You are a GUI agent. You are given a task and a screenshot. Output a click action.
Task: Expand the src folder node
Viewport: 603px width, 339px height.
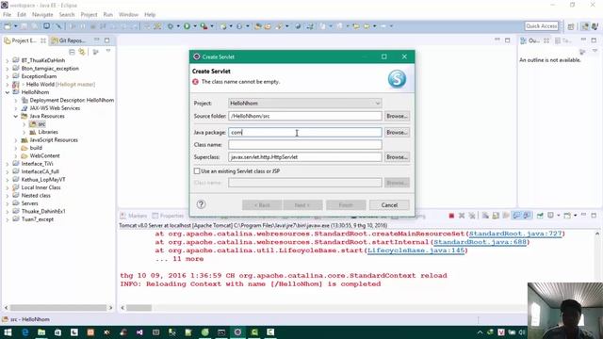point(24,124)
